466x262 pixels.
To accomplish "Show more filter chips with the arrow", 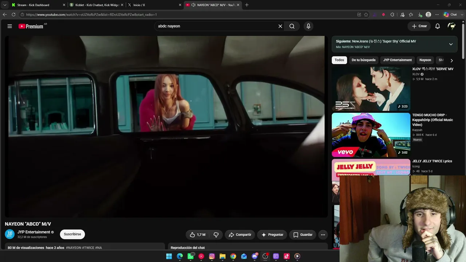I will pos(451,60).
